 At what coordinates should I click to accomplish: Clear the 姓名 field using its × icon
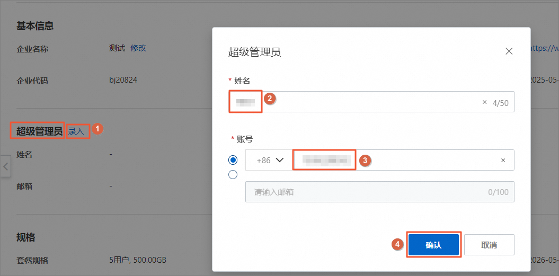[x=484, y=102]
